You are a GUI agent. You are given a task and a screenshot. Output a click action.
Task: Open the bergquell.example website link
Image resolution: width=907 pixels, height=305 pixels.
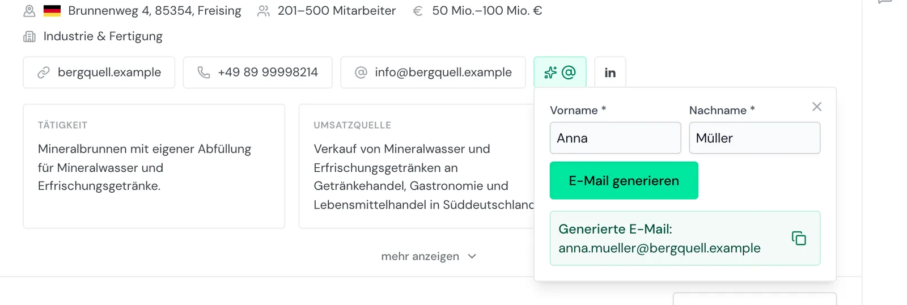99,73
